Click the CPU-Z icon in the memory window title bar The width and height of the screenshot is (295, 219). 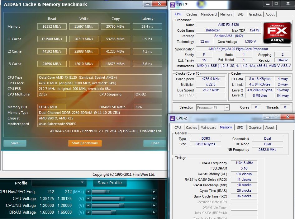point(172,118)
